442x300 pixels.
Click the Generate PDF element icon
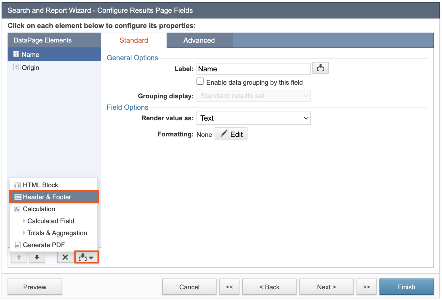pos(18,245)
